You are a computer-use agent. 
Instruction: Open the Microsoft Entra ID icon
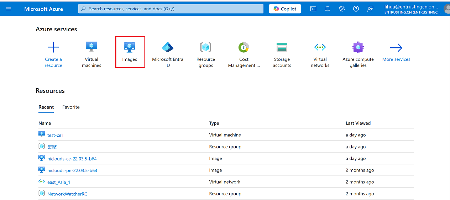tap(168, 47)
